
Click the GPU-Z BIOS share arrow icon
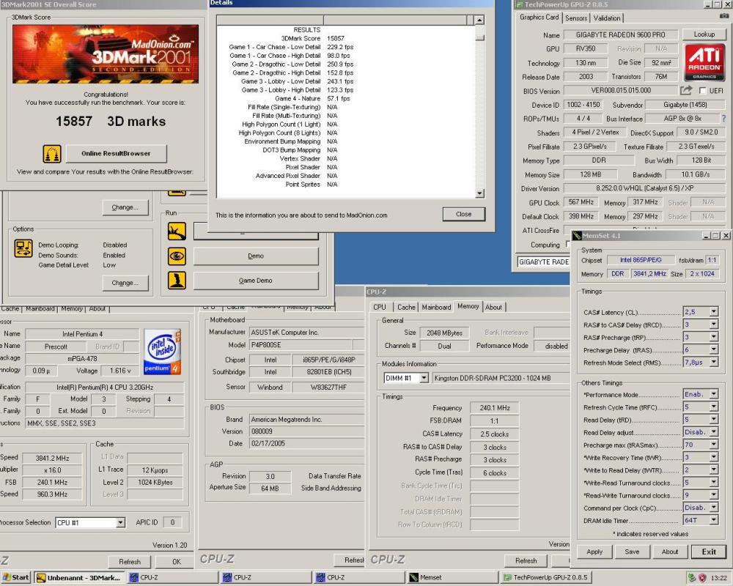(x=686, y=91)
